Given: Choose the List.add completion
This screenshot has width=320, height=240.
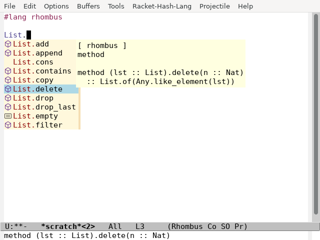Looking at the screenshot, I should point(41,44).
